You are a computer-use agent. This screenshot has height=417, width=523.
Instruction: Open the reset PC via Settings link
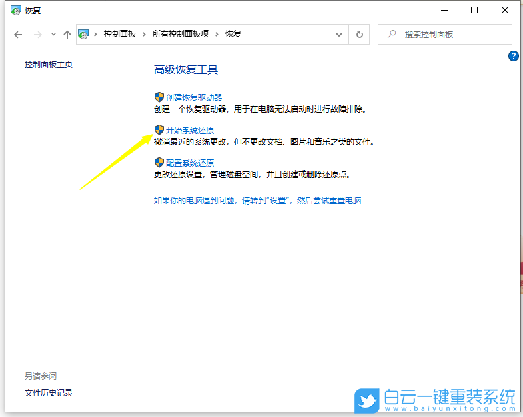[257, 200]
